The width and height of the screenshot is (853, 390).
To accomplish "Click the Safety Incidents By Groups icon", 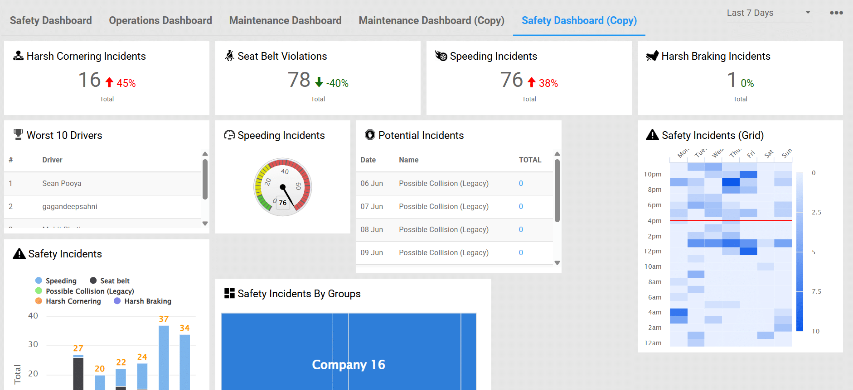I will (x=229, y=293).
